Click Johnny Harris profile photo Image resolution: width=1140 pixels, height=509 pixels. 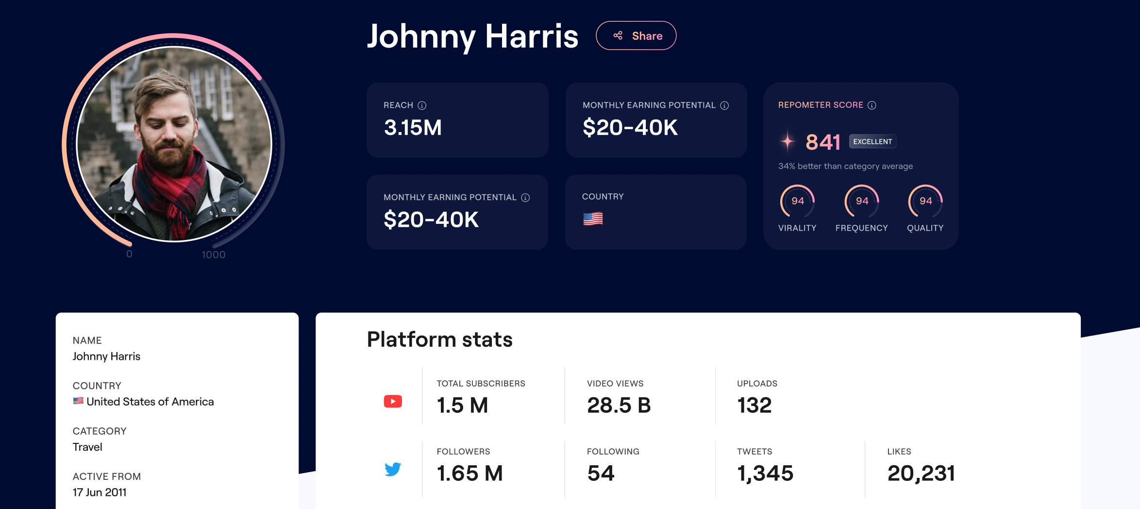click(174, 144)
